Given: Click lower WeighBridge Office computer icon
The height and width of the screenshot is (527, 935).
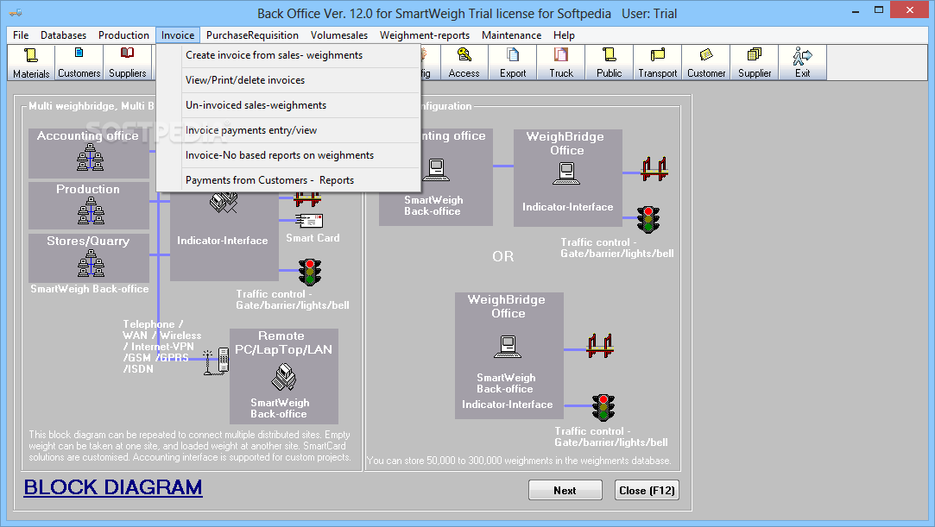Looking at the screenshot, I should click(508, 347).
